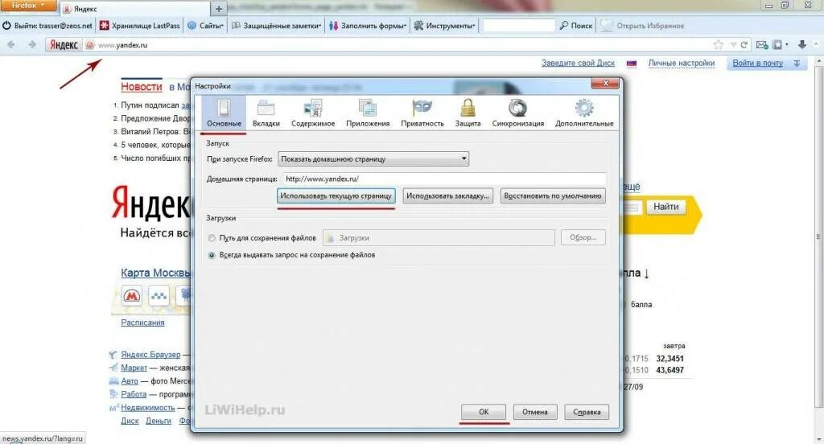Expand LastPass Инструменты menu
The image size is (824, 444).
click(444, 25)
